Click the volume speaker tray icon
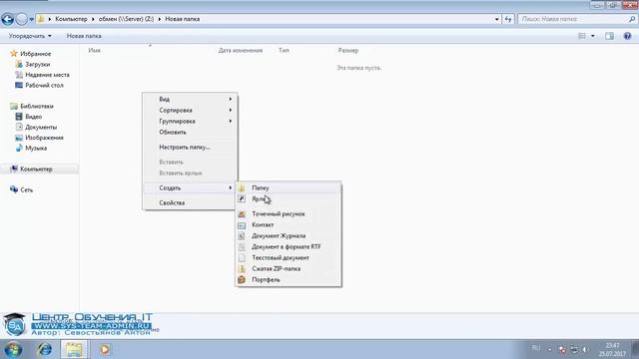 (x=585, y=350)
